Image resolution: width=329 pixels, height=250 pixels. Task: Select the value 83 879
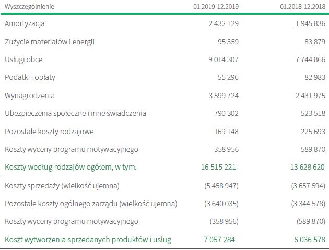pos(313,41)
